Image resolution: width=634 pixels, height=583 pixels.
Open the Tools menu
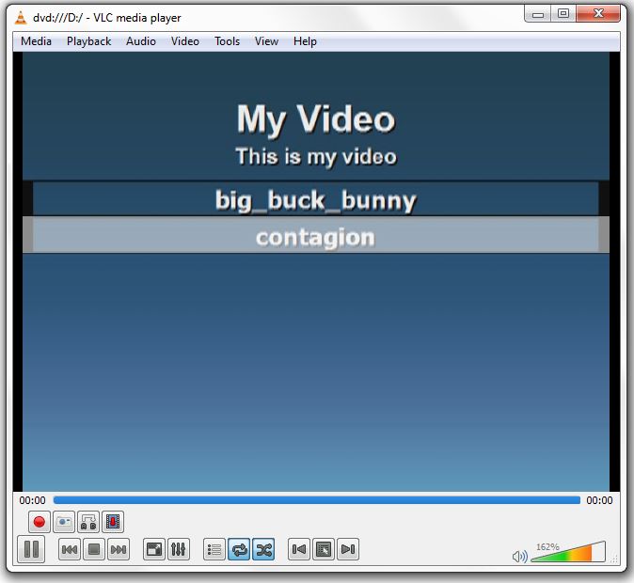click(x=227, y=41)
